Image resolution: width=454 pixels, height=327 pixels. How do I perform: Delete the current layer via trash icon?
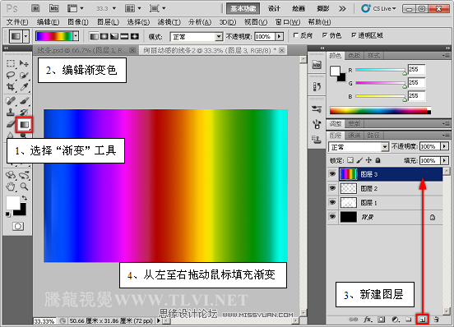pos(436,319)
